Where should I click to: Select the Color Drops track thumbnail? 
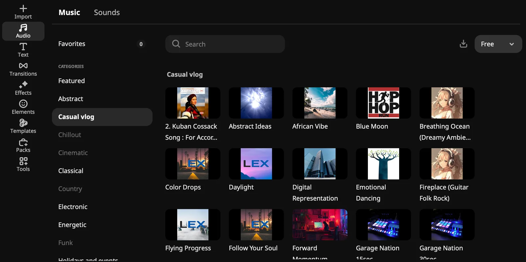point(193,164)
